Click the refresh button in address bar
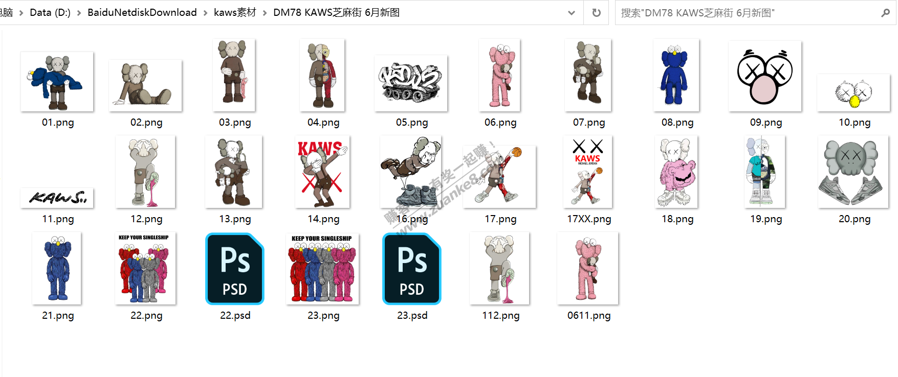Image resolution: width=898 pixels, height=377 pixels. tap(596, 13)
